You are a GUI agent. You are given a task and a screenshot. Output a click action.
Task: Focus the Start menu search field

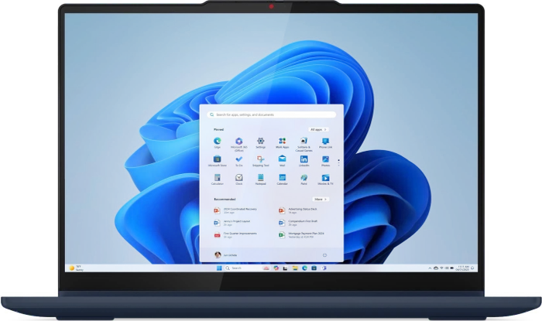[x=272, y=114]
